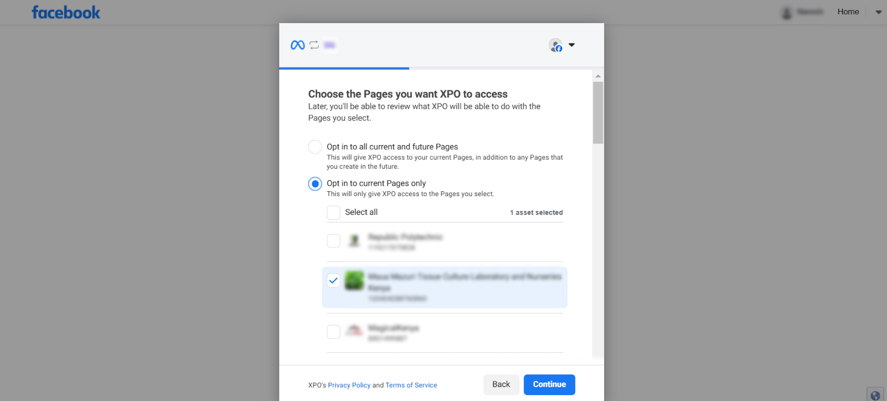Click the facebook logo in top bar

pyautogui.click(x=66, y=12)
